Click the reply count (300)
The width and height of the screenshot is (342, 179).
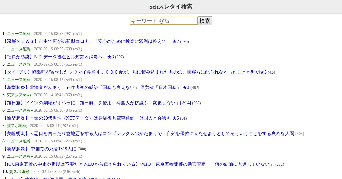coord(82,149)
